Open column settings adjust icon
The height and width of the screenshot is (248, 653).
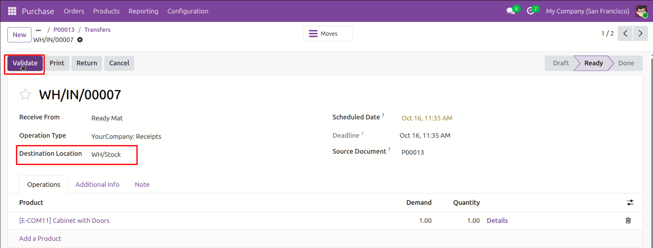point(630,202)
